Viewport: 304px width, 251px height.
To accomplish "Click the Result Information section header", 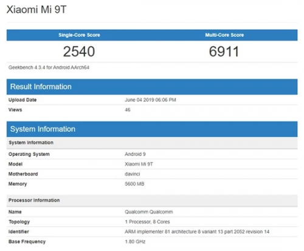I will (x=152, y=87).
